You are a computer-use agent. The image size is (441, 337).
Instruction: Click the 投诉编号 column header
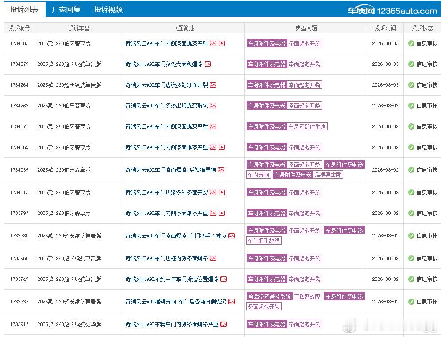(19, 28)
